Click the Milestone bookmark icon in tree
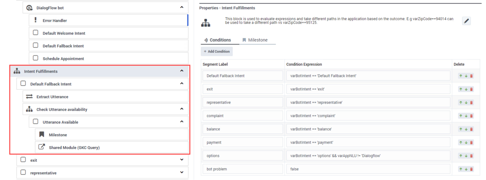The height and width of the screenshot is (180, 486). 41,135
